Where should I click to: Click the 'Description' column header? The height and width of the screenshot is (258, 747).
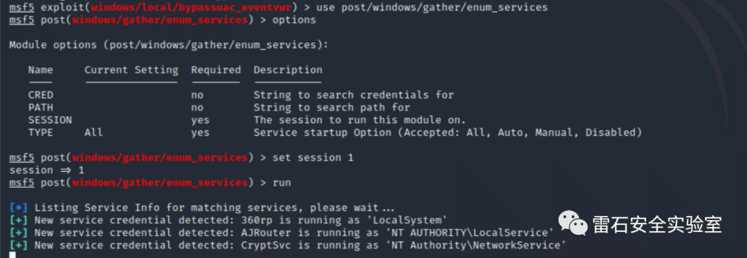click(x=288, y=70)
